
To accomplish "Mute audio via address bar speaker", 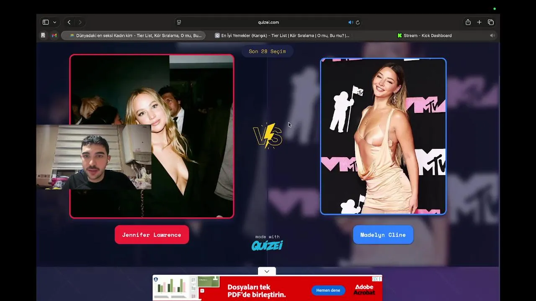I will [x=350, y=22].
